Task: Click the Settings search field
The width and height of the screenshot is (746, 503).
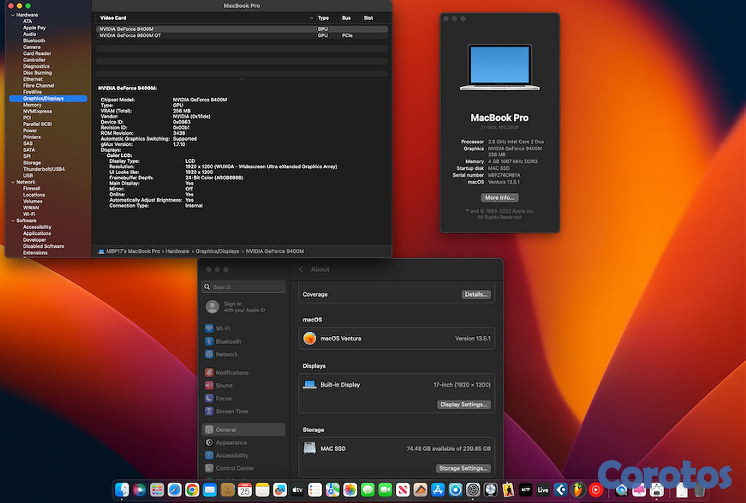Action: tap(244, 287)
